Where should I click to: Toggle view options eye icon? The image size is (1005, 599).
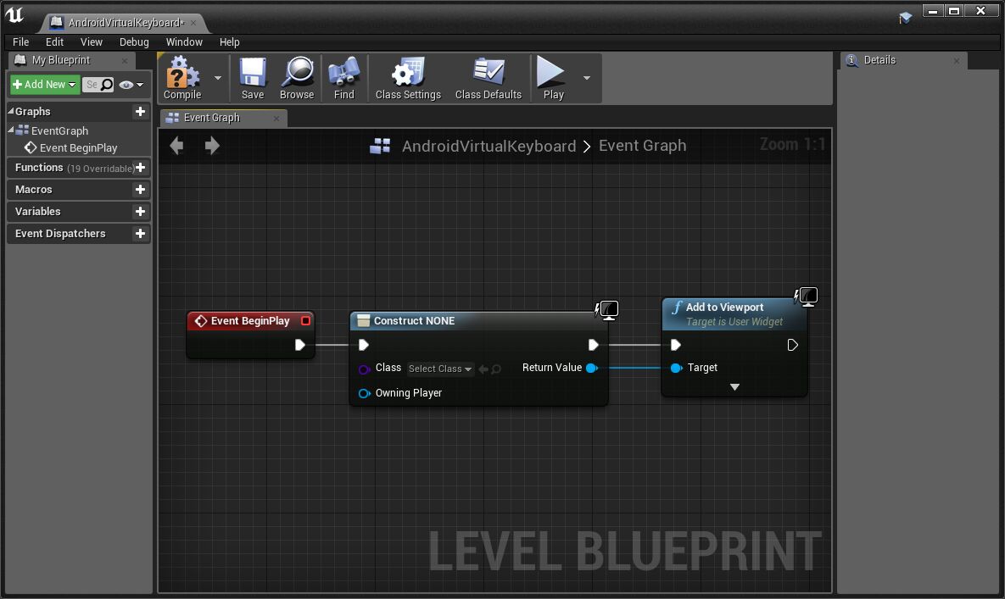[131, 85]
